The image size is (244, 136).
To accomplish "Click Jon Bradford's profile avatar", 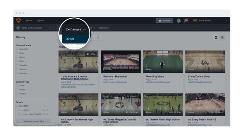I will click(x=195, y=20).
